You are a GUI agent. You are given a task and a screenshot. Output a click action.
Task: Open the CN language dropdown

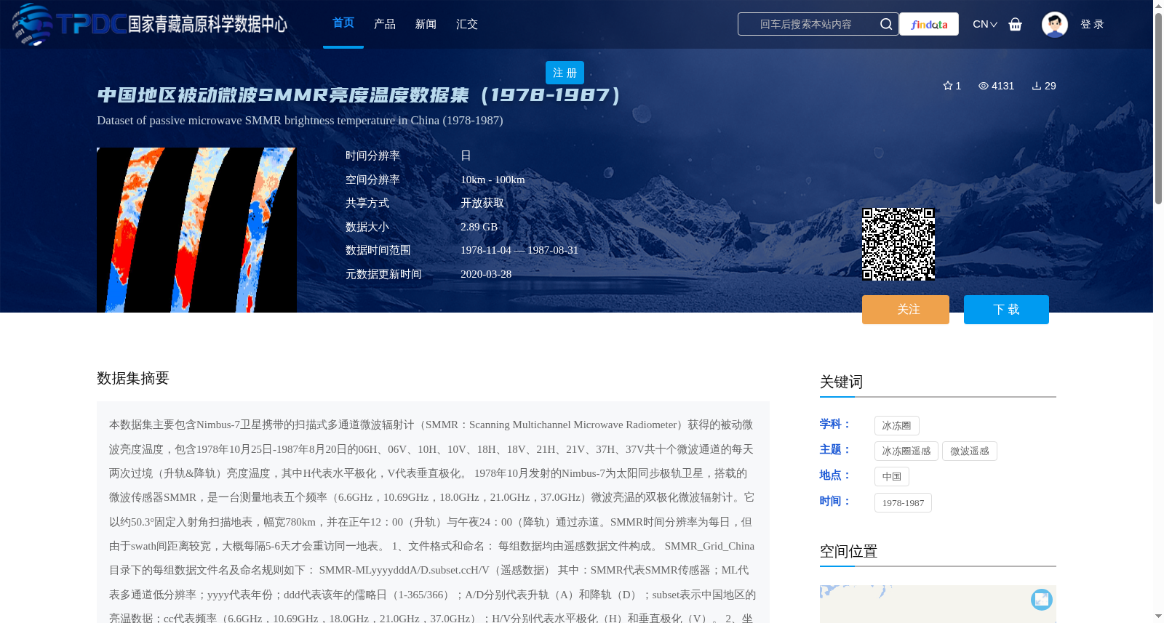pyautogui.click(x=984, y=24)
